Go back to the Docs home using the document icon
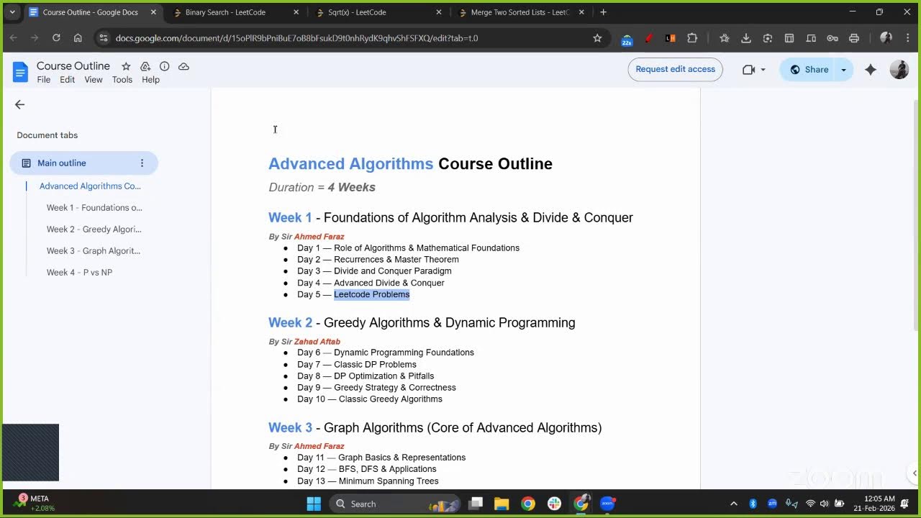Screen dimensions: 921x518 20,72
